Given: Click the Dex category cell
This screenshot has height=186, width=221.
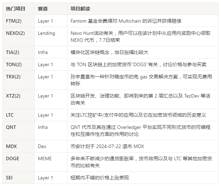Looking at the screenshot, I should (x=42, y=146).
